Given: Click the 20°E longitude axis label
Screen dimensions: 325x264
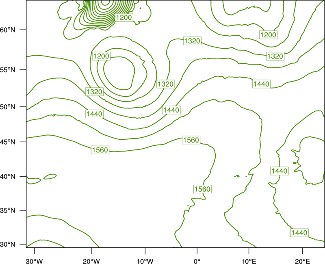Looking at the screenshot, I should tap(302, 261).
